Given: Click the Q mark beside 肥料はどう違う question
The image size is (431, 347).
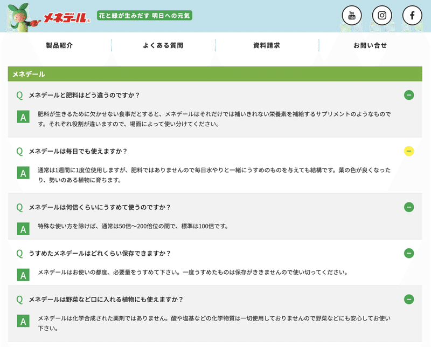Looking at the screenshot, I should 19,96.
